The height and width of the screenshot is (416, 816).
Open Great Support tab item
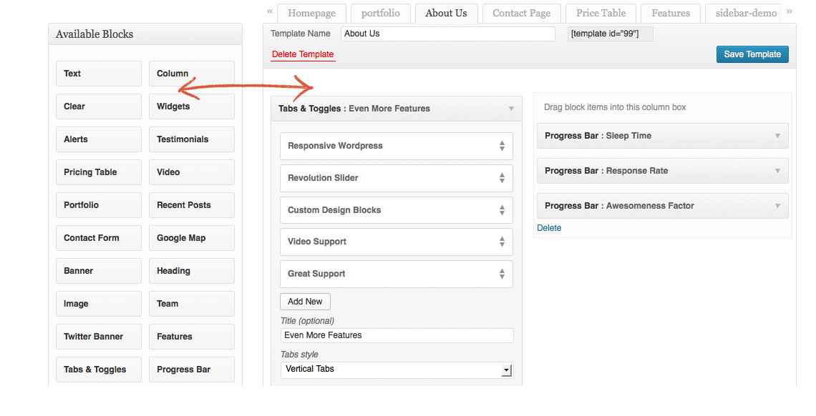click(x=396, y=274)
